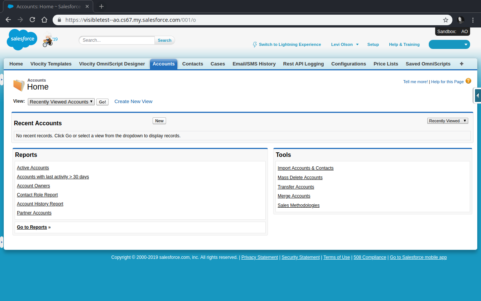The height and width of the screenshot is (301, 481).
Task: Click the lightning bolt icon beside Switch to Lightning
Action: point(255,44)
